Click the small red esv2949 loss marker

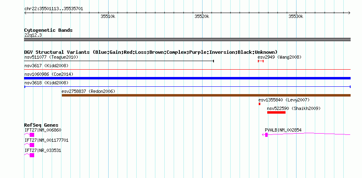tap(261, 61)
